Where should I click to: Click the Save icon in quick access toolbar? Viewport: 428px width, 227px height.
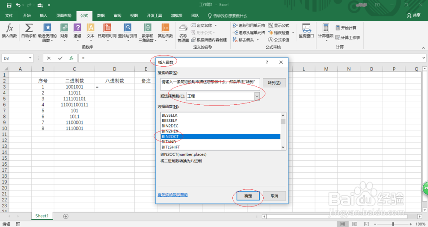(x=9, y=5)
